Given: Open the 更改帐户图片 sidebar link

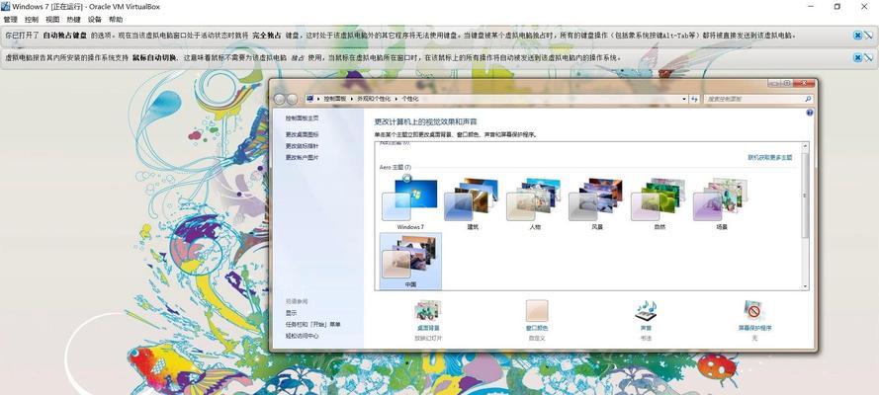Looking at the screenshot, I should pos(302,157).
